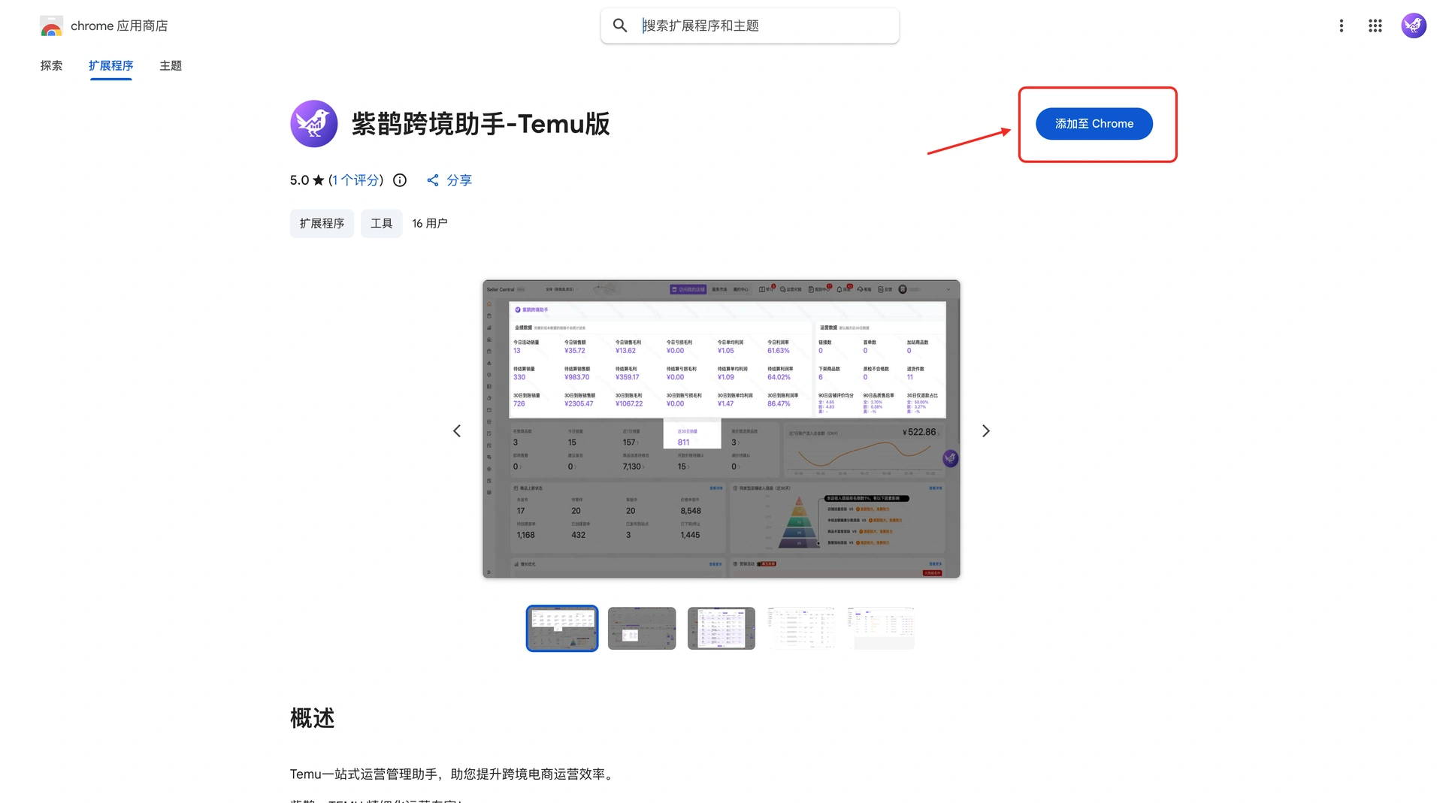Viewport: 1443px width, 803px height.
Task: Click the 16 用户 user count text
Action: (x=430, y=224)
